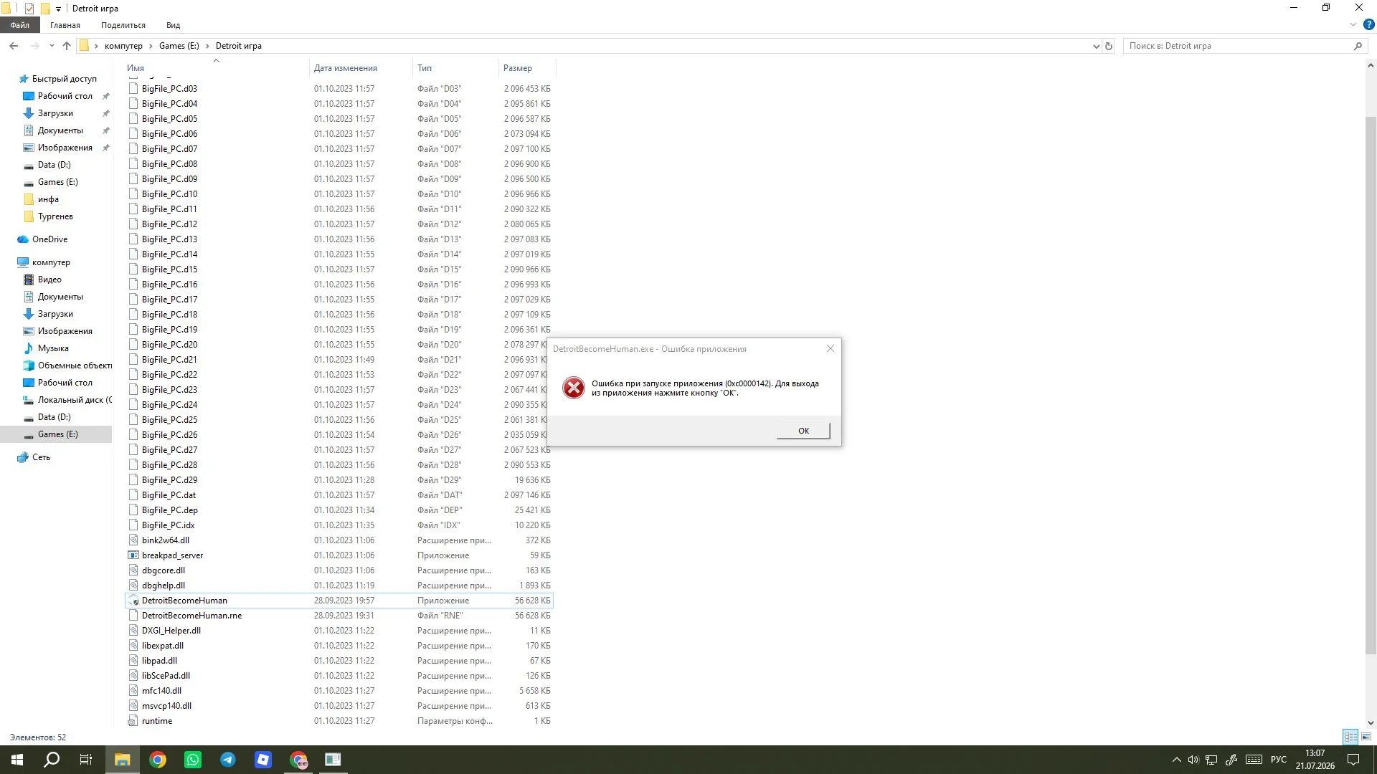The image size is (1377, 774).
Task: Switch to large thumbnails view layout
Action: pyautogui.click(x=1366, y=737)
